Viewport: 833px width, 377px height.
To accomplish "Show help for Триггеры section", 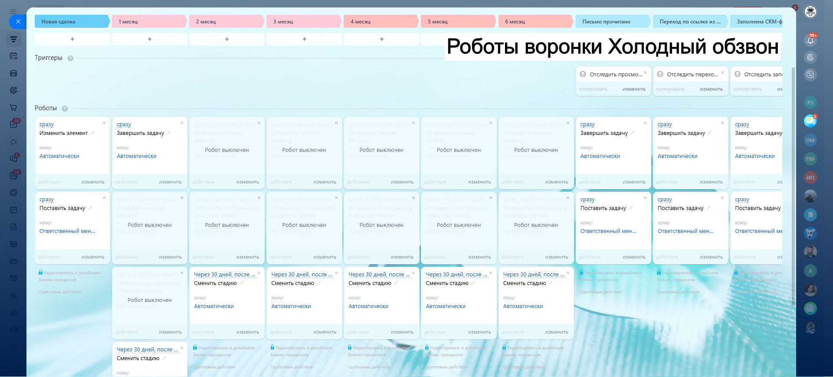I will [70, 58].
